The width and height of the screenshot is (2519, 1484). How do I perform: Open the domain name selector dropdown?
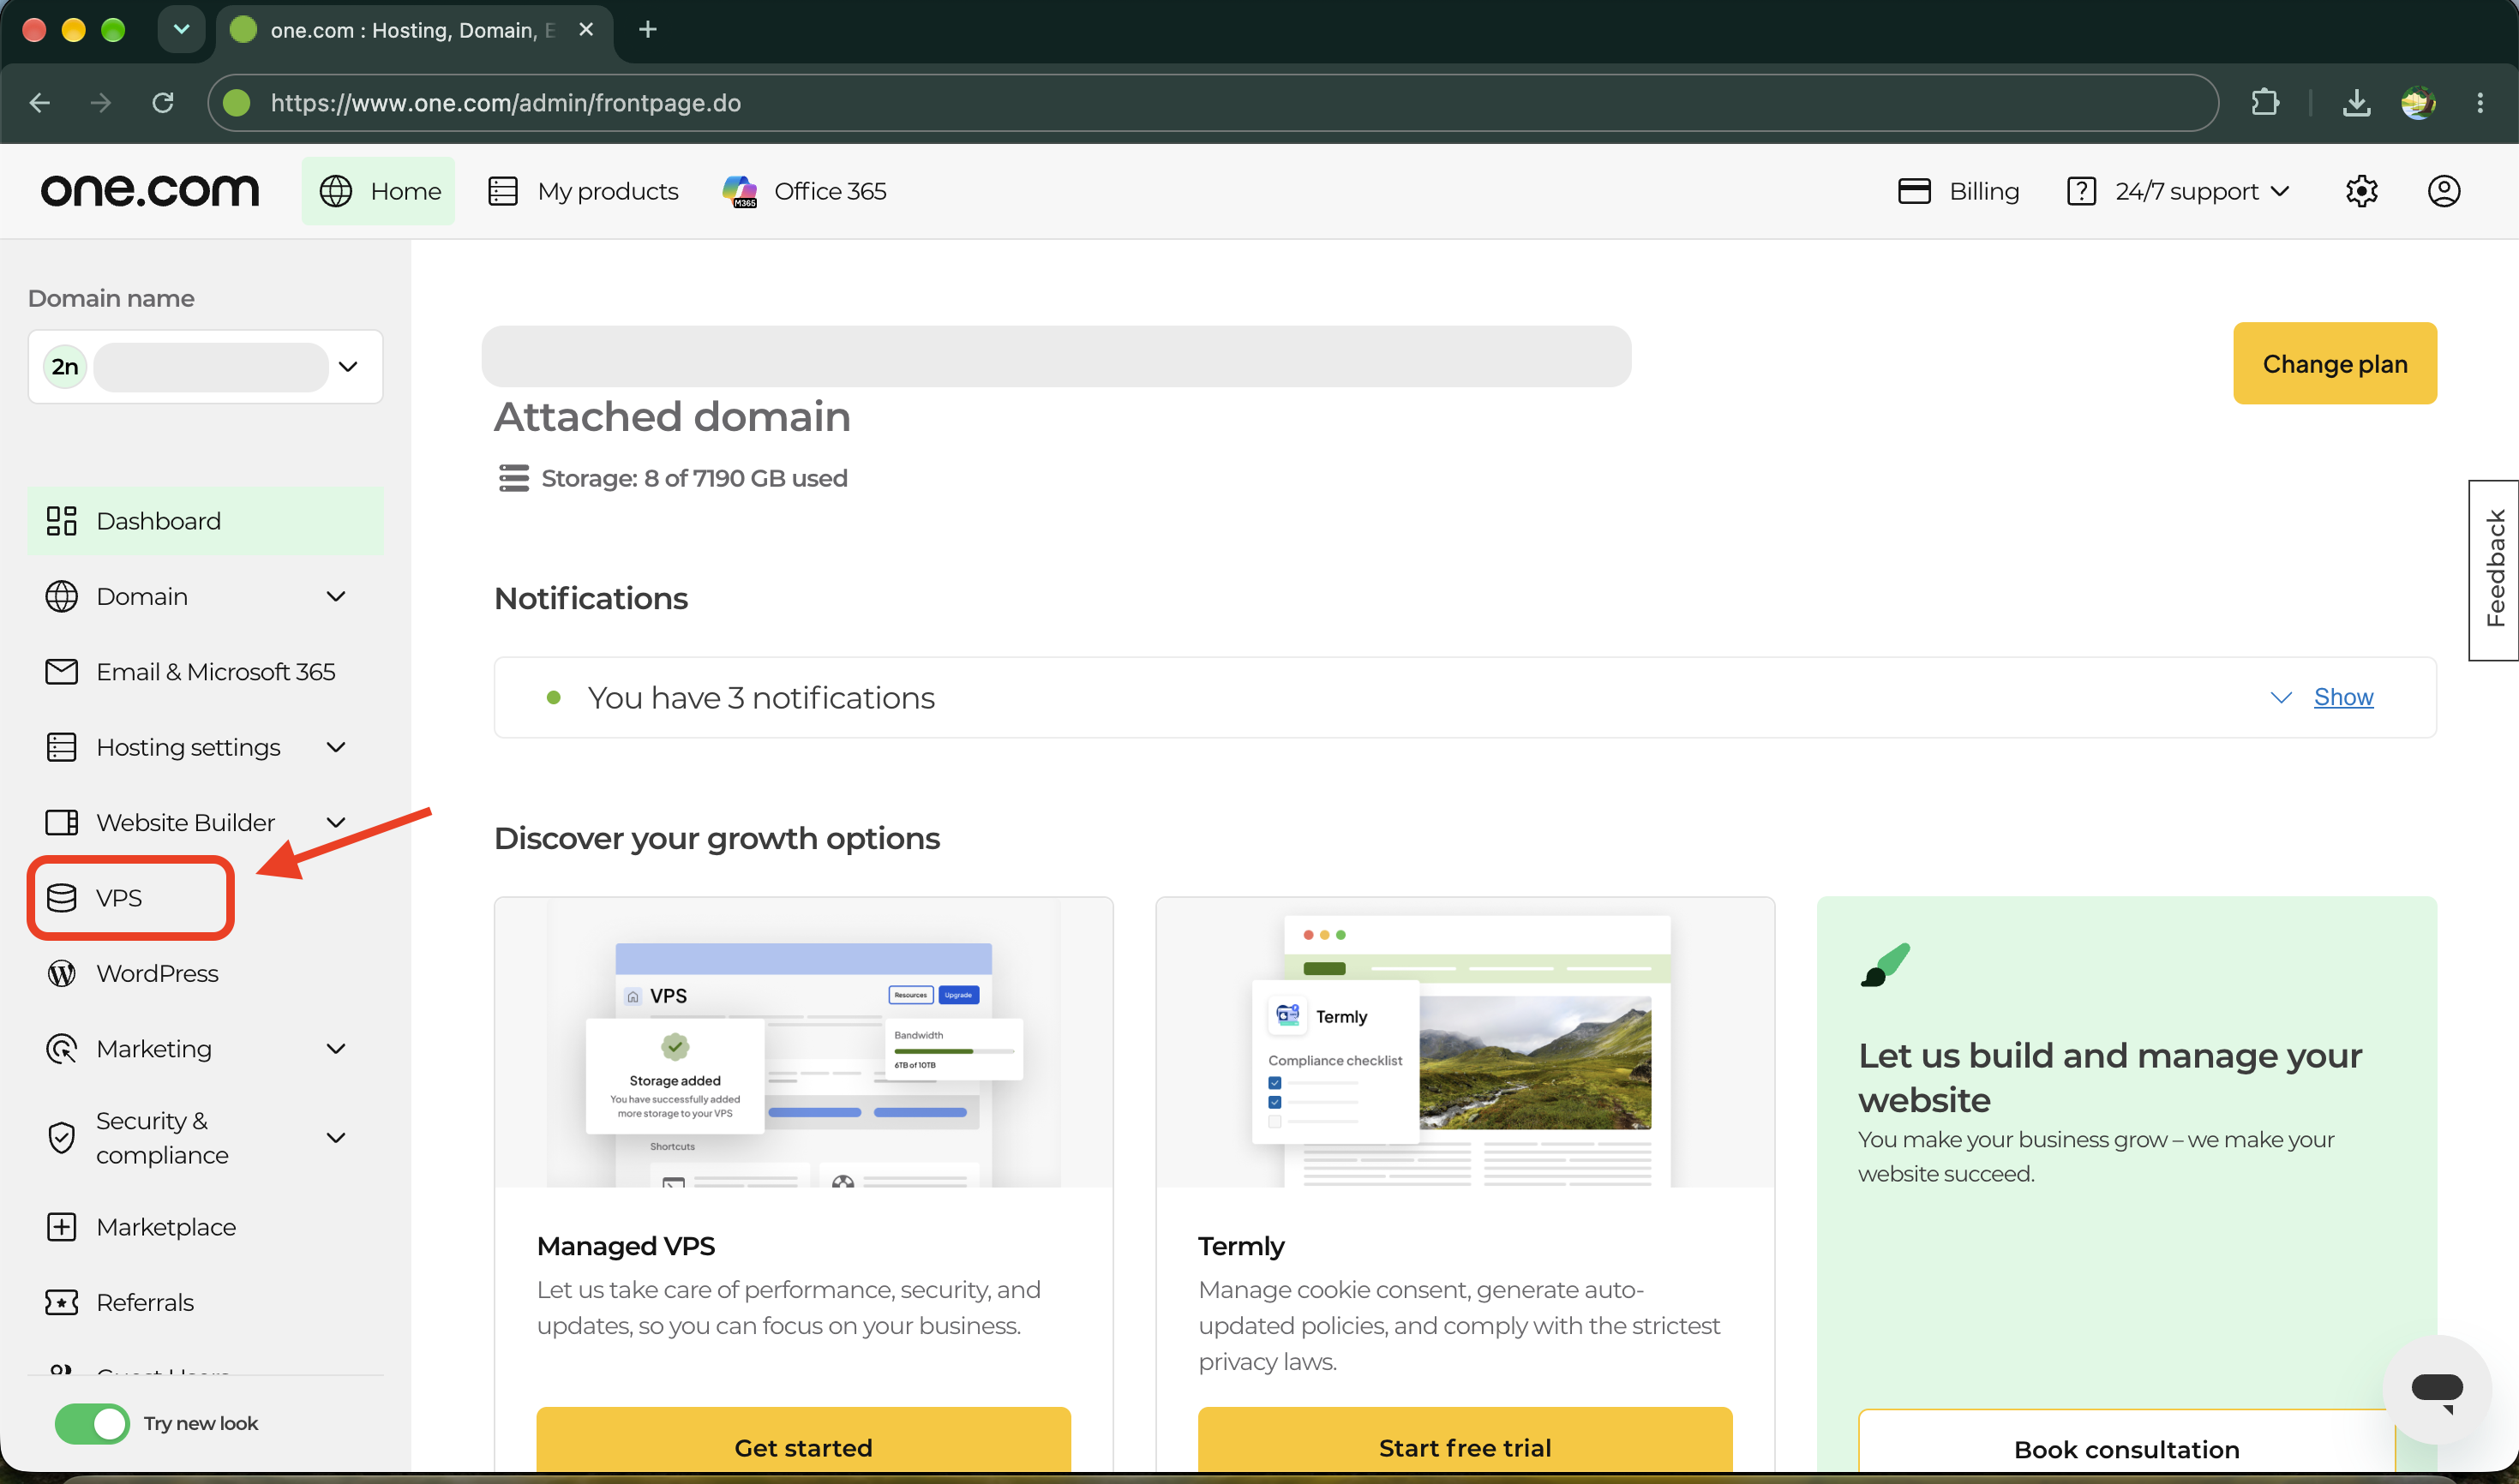click(205, 367)
